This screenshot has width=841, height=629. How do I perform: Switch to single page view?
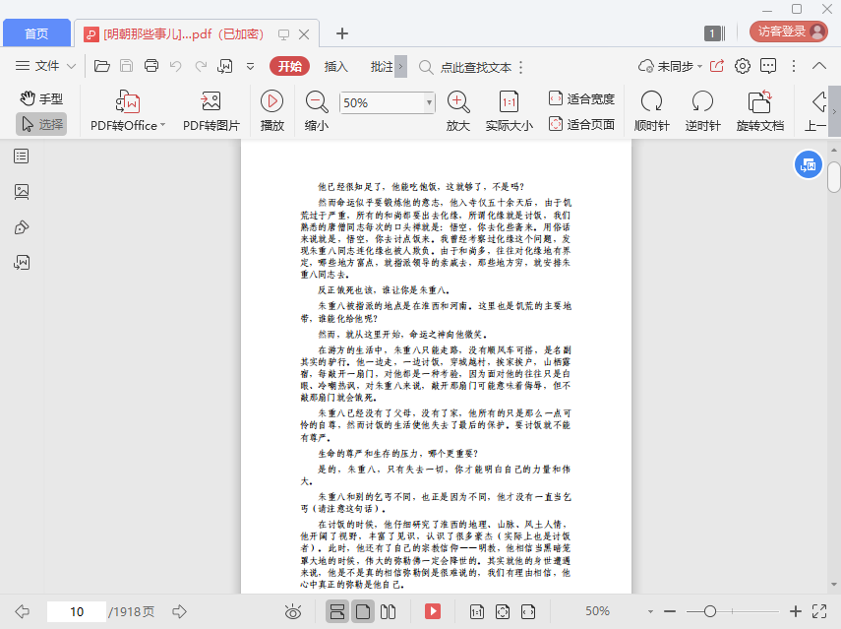[363, 611]
